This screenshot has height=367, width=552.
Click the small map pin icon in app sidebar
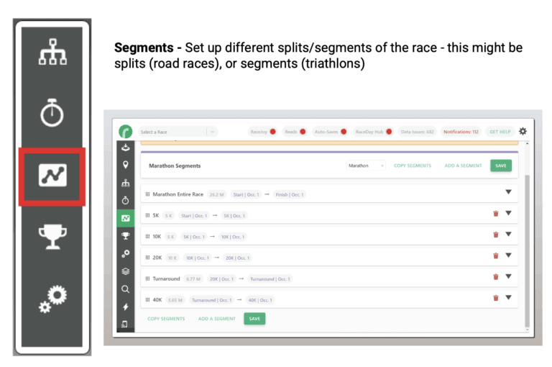pos(126,165)
